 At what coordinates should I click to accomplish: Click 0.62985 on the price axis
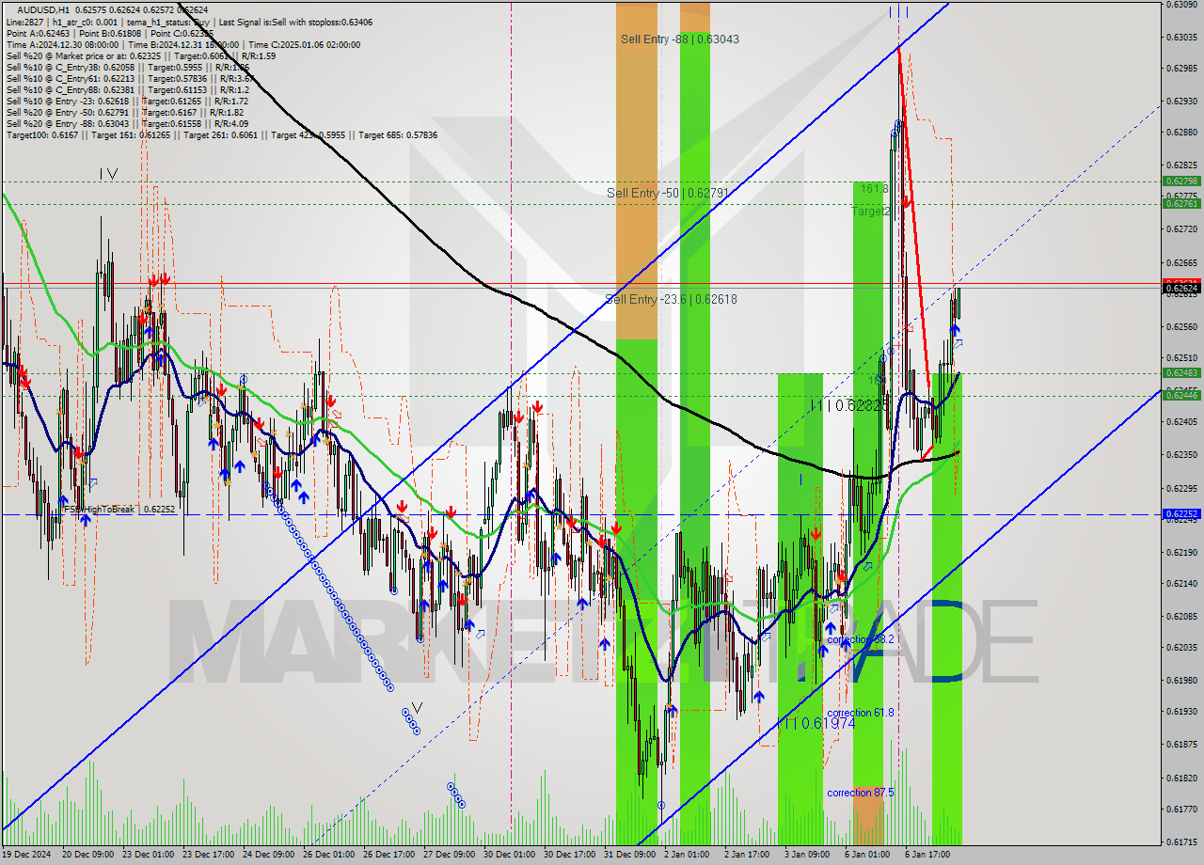(1181, 69)
